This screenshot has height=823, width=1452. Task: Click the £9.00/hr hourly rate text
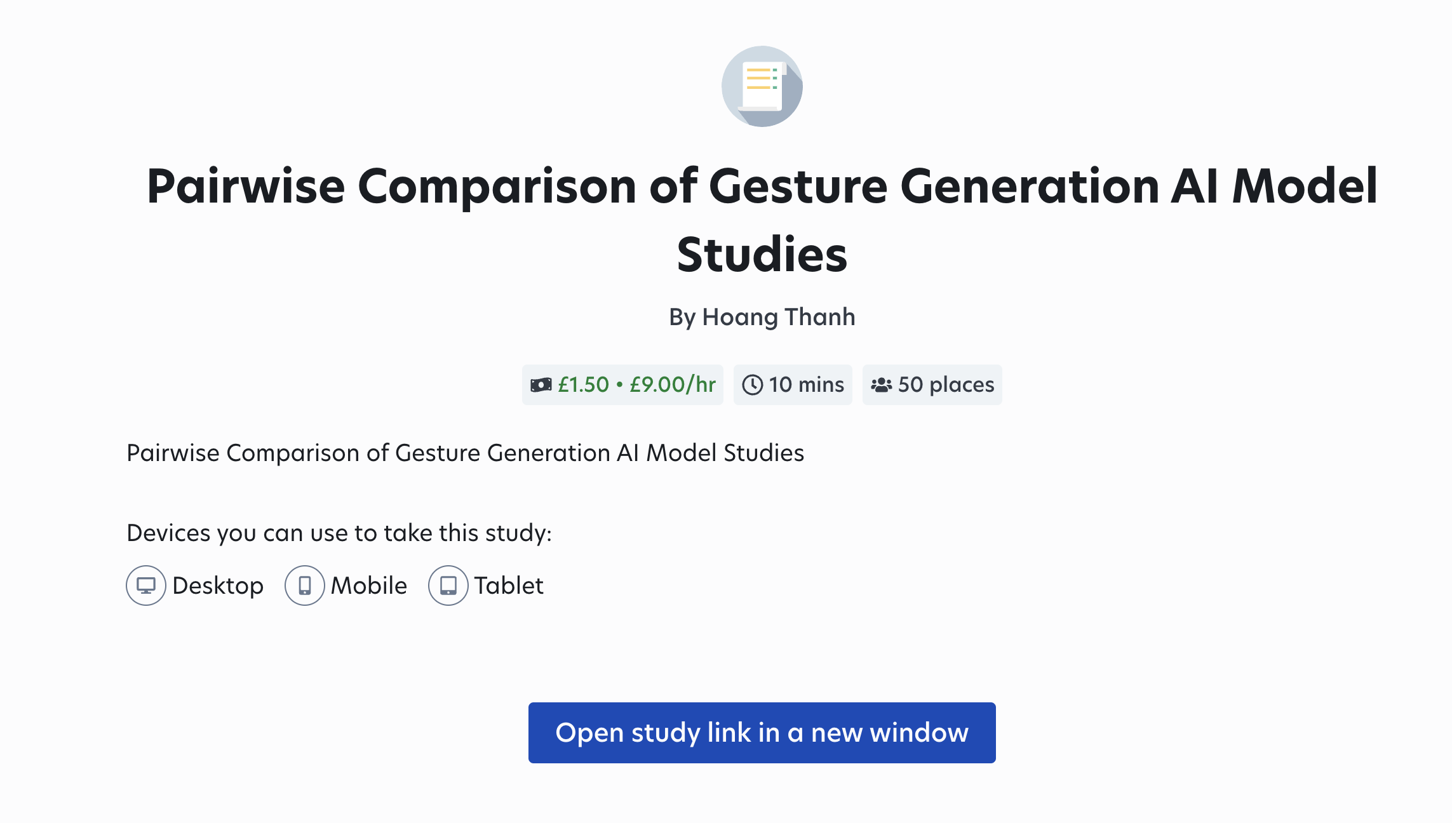coord(672,385)
